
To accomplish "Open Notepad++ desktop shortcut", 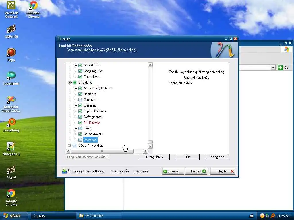I will click(x=11, y=149).
